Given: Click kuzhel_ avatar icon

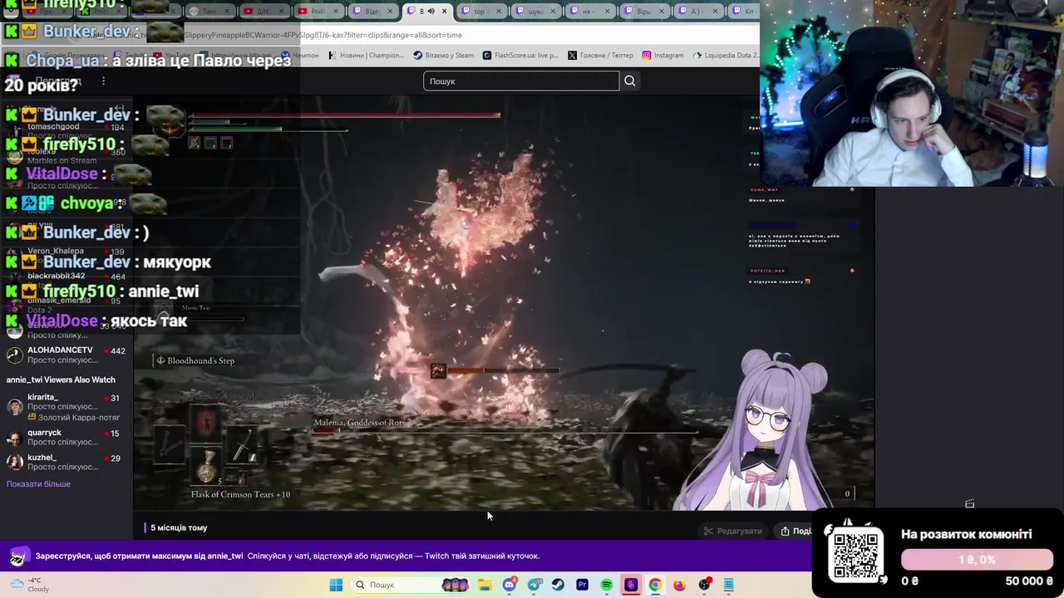Looking at the screenshot, I should pyautogui.click(x=15, y=462).
